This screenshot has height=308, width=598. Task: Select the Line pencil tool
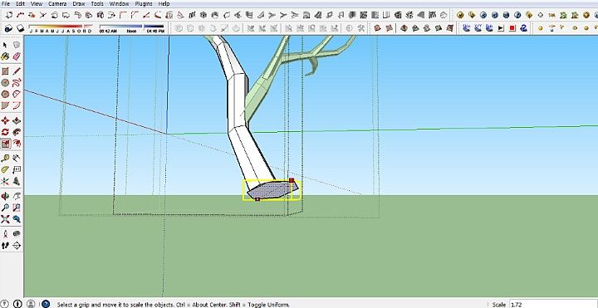pos(17,71)
